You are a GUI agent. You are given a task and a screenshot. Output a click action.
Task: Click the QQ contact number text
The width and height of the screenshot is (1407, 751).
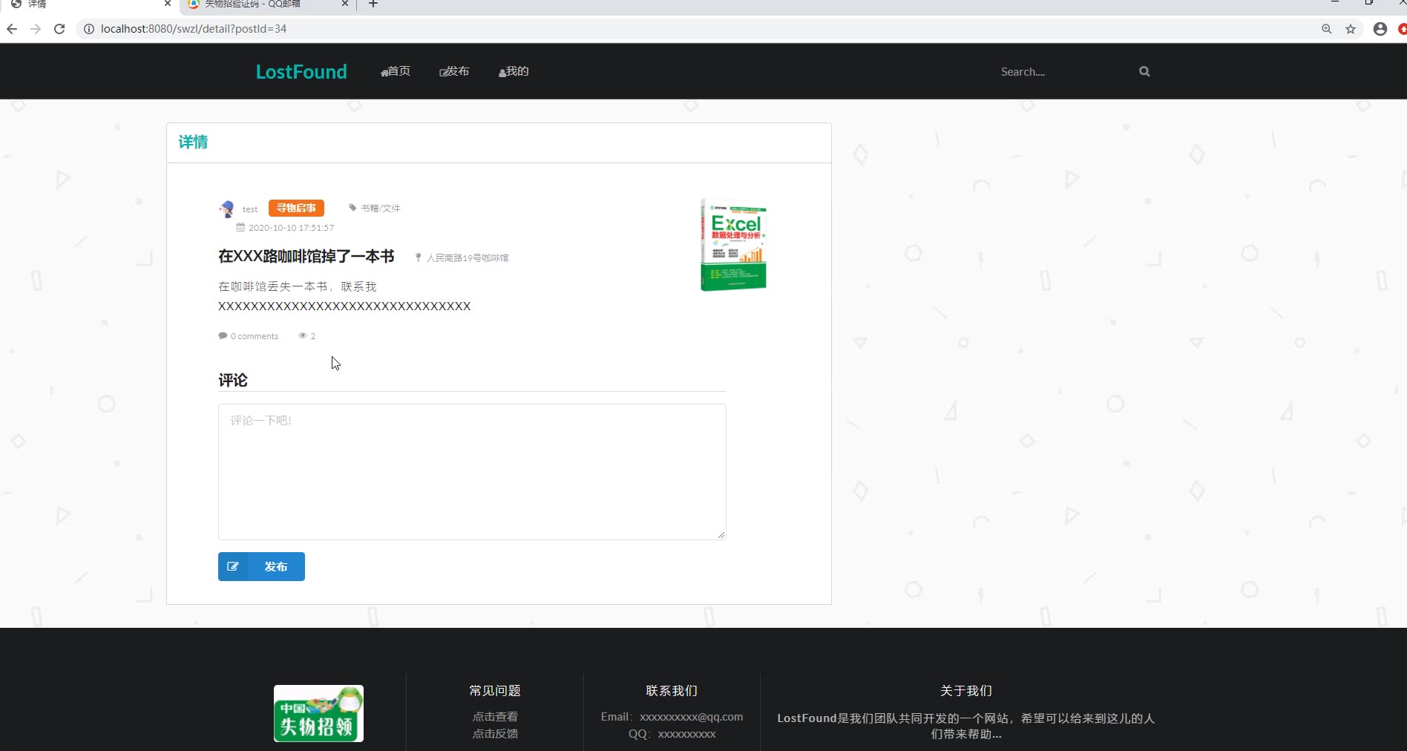(x=672, y=734)
